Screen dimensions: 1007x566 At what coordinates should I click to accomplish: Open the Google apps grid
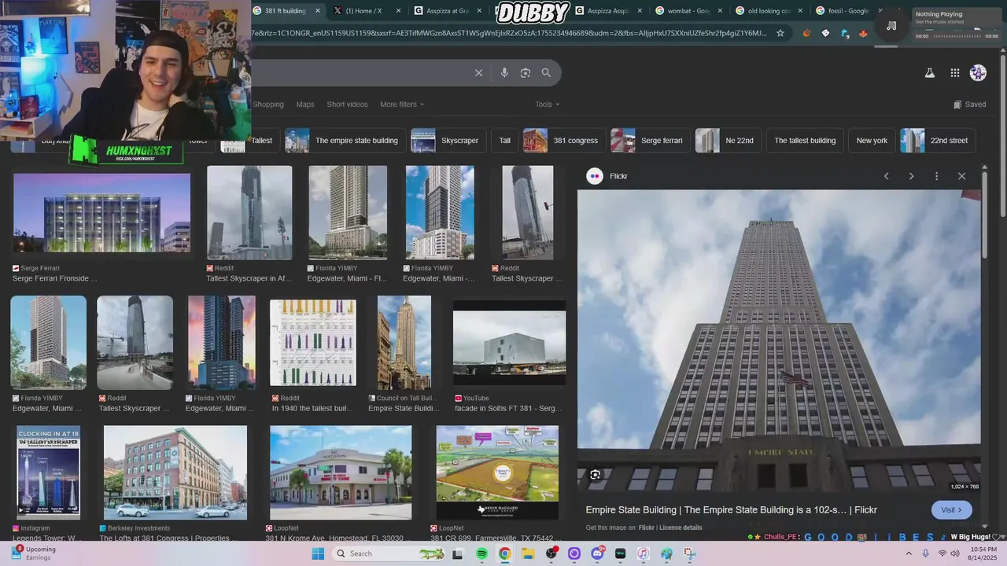[x=954, y=73]
